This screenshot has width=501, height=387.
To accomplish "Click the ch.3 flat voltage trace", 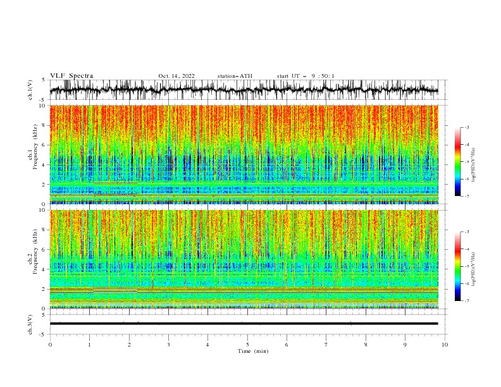I will pos(244,324).
